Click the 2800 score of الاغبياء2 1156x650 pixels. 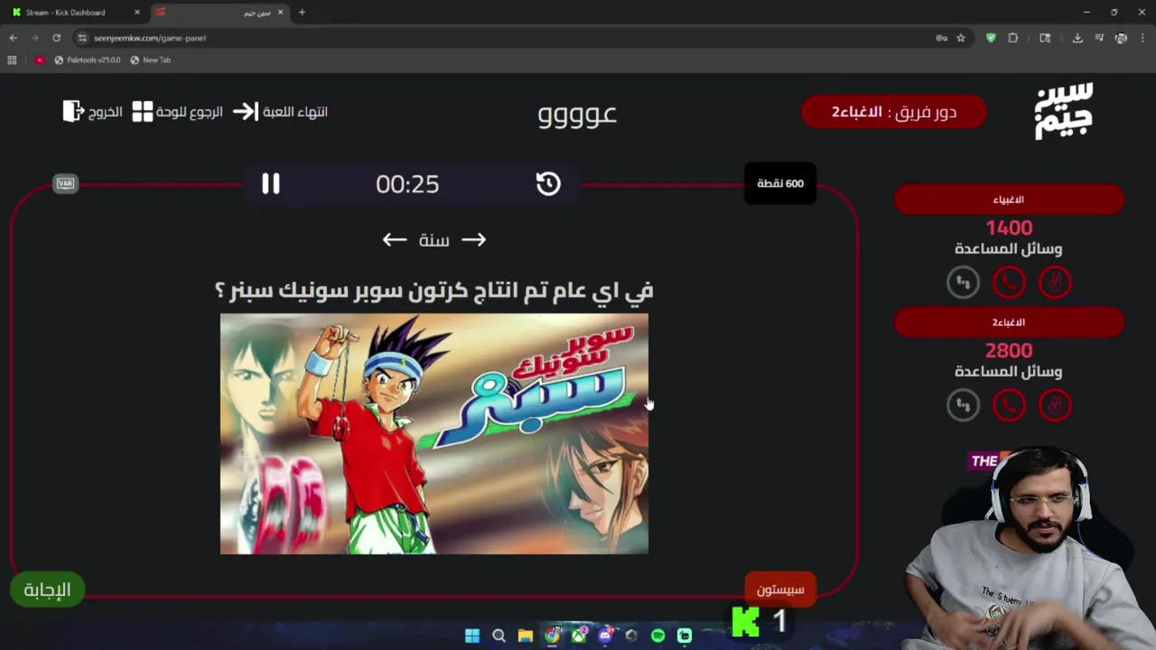pyautogui.click(x=1009, y=350)
